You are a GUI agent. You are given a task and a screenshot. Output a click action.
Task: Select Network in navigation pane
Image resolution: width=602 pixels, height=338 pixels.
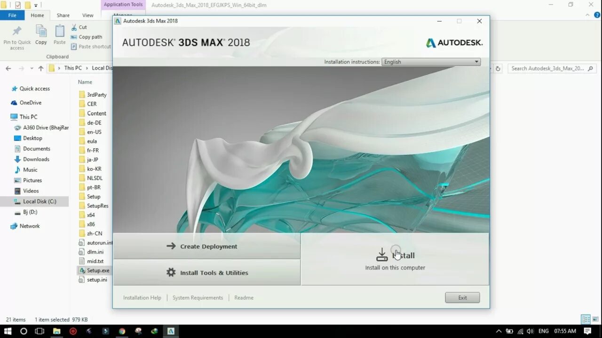pyautogui.click(x=30, y=226)
